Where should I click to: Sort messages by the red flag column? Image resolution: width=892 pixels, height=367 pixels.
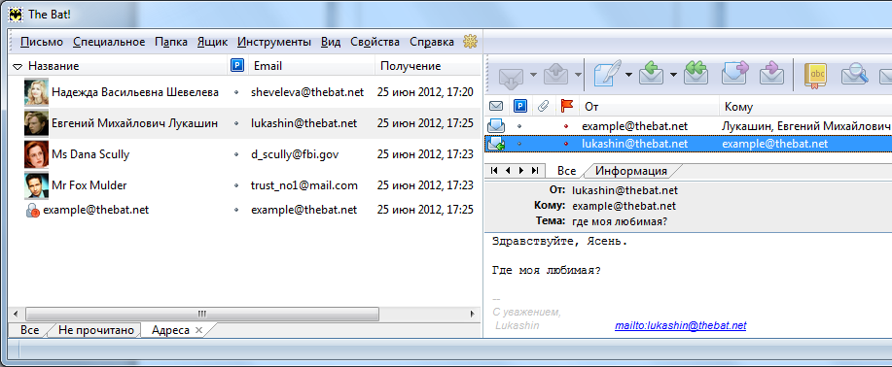coord(567,106)
